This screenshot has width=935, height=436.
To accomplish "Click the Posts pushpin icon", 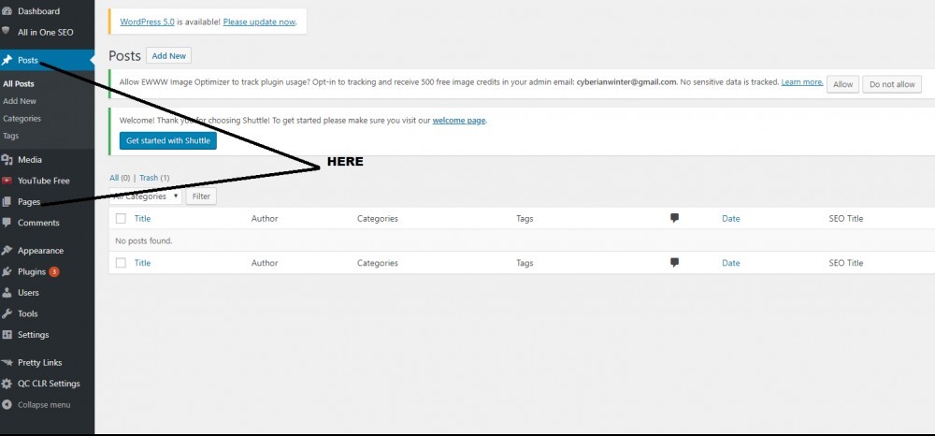I will point(7,60).
